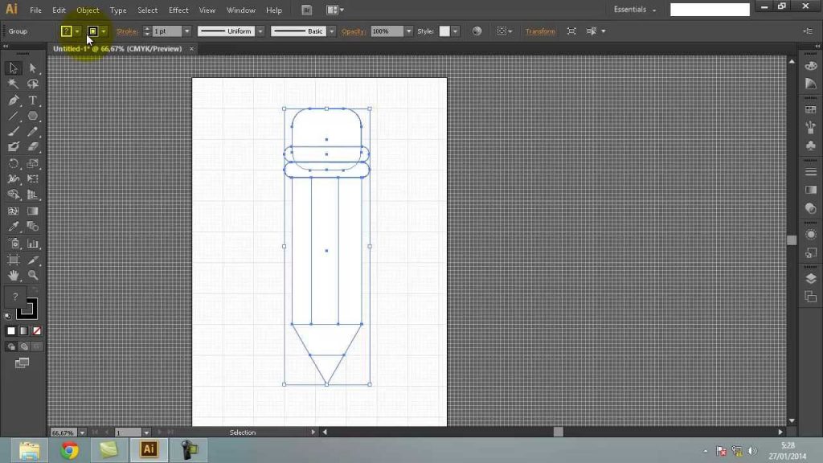
Task: Pick the Eyedropper tool
Action: click(13, 227)
